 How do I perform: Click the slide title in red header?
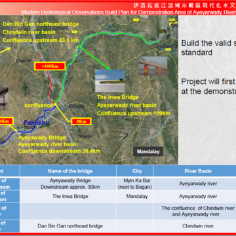pyautogui.click(x=128, y=12)
